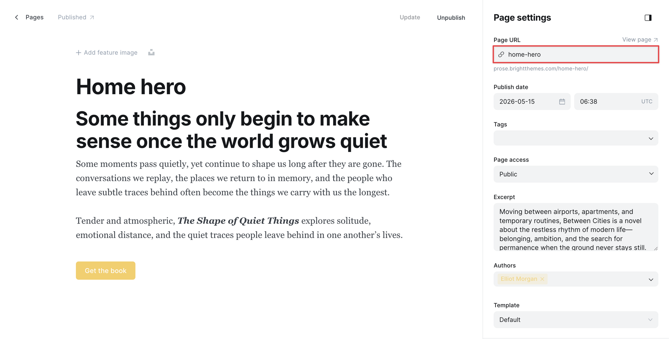Click Add feature image
This screenshot has width=669, height=339.
pos(107,53)
